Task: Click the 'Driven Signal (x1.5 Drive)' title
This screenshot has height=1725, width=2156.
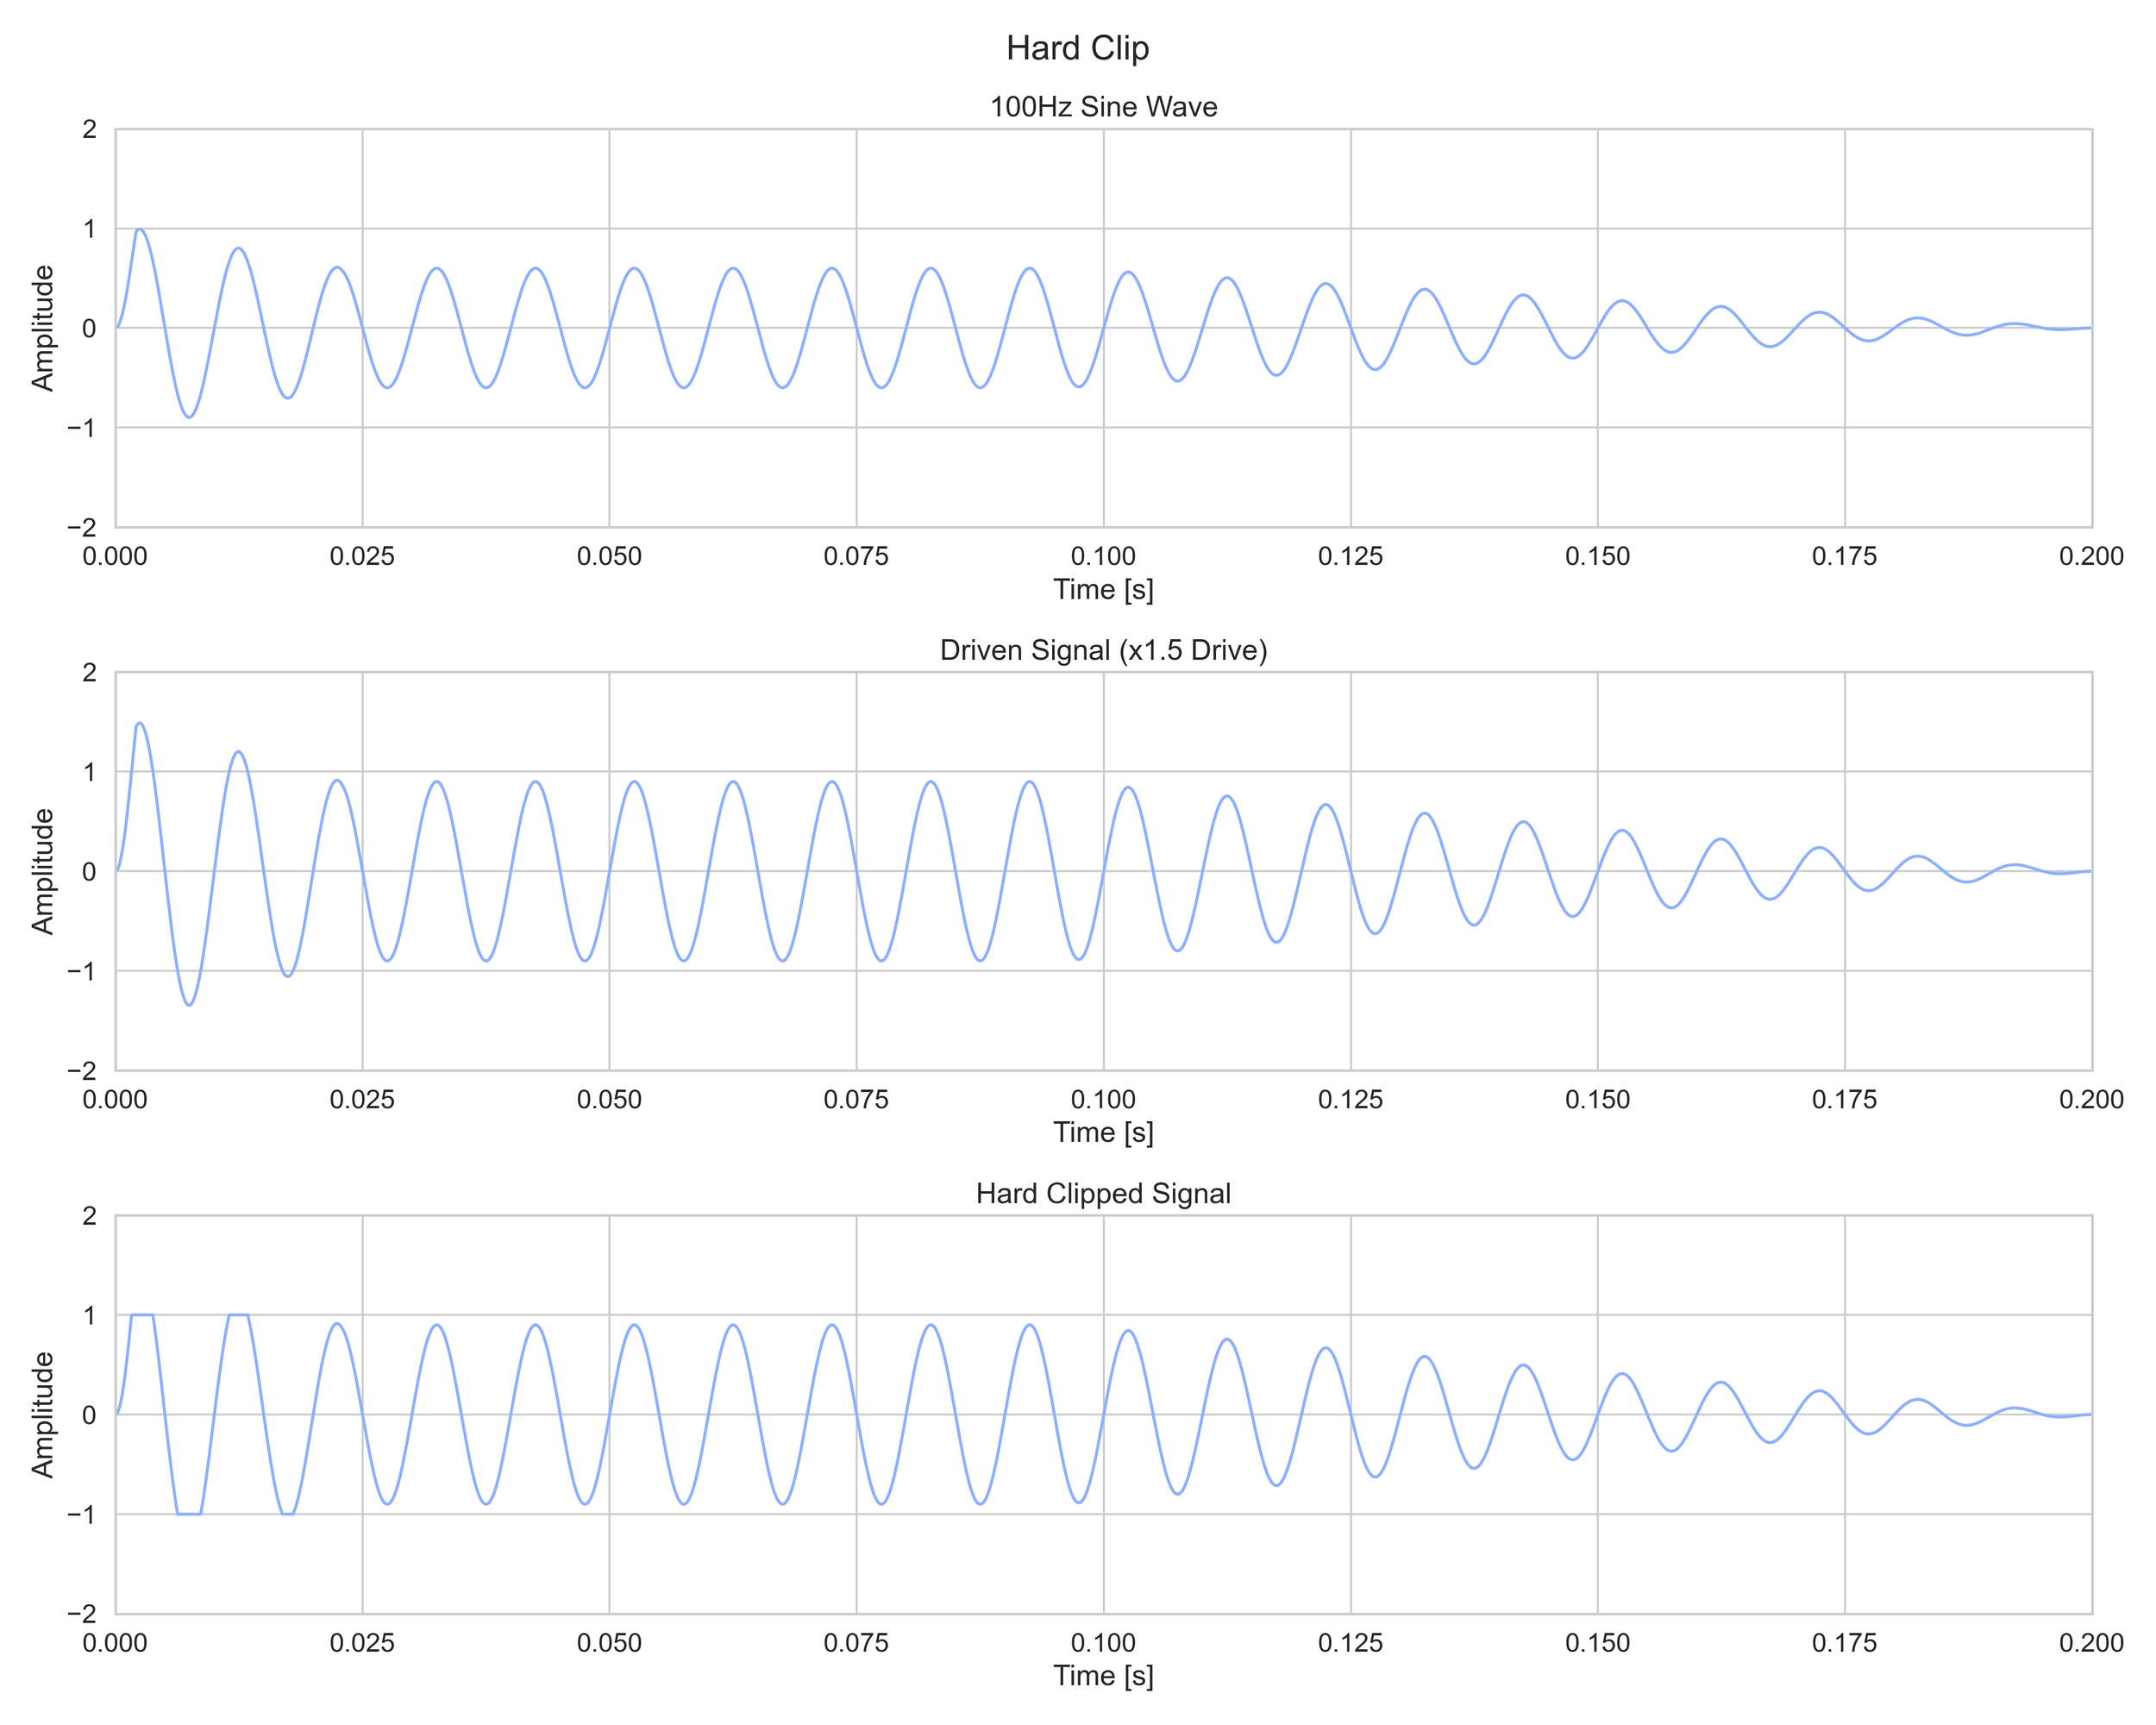Action: 1103,650
